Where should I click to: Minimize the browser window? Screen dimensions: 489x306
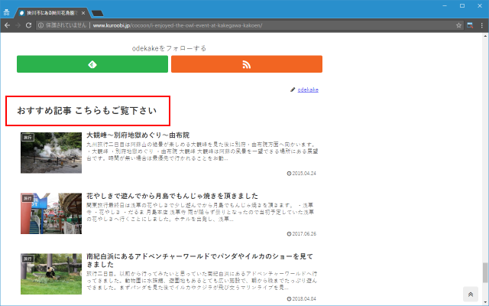point(445,5)
